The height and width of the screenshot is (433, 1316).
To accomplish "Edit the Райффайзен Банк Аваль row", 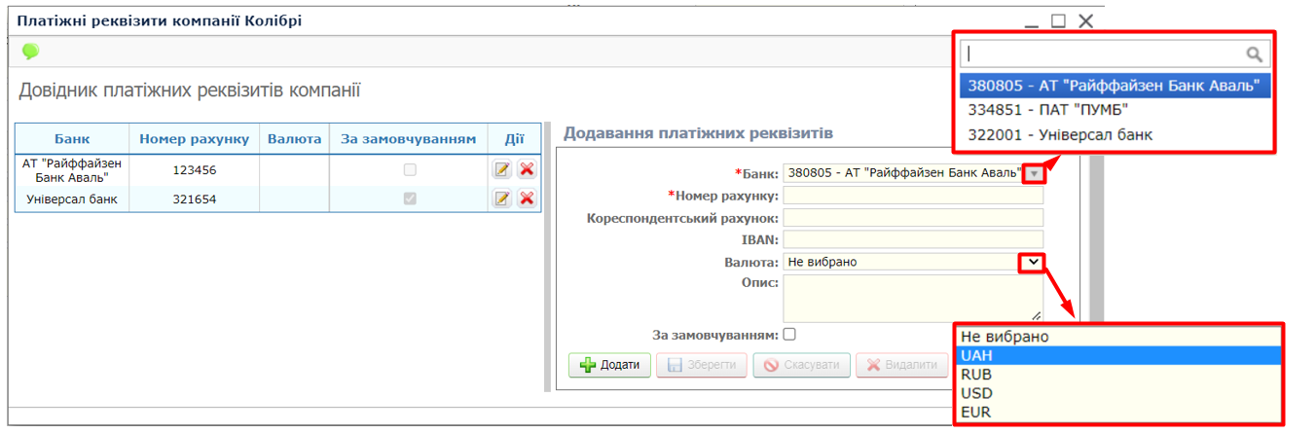I will tap(502, 170).
